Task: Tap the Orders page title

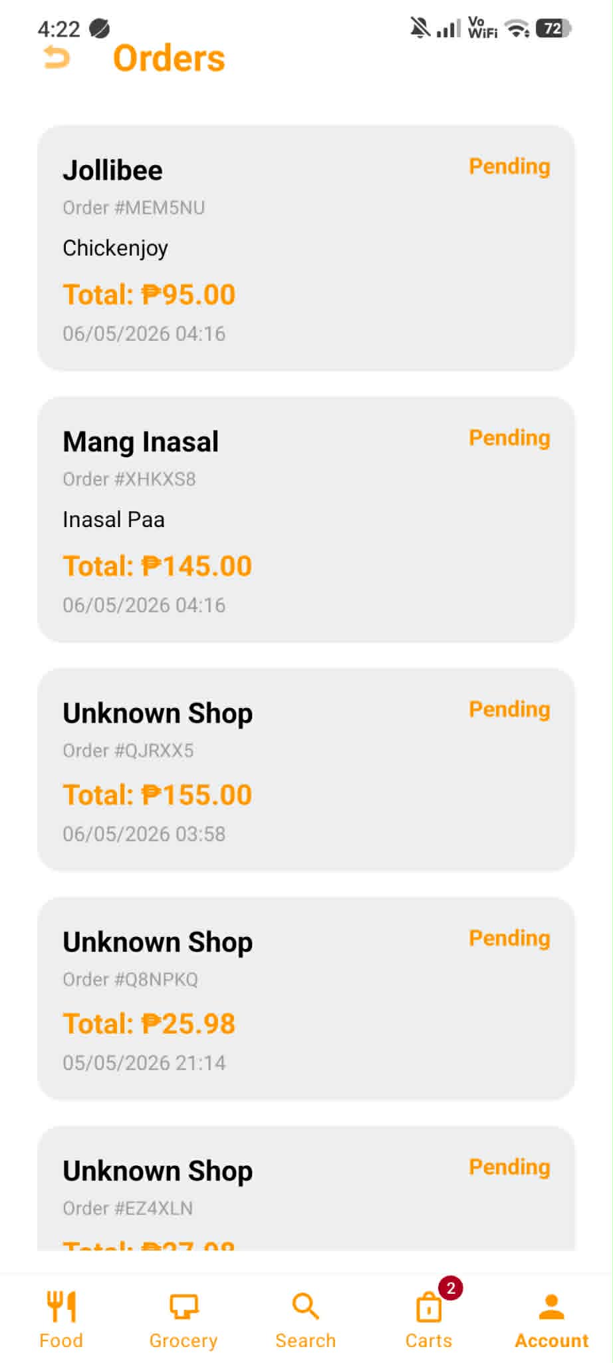Action: [169, 58]
